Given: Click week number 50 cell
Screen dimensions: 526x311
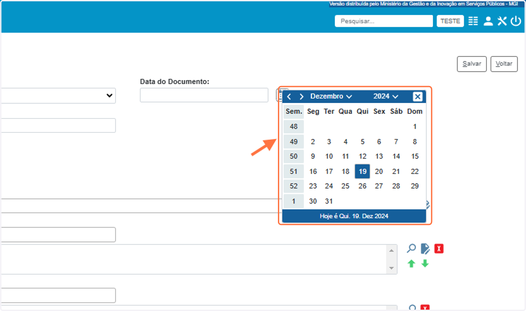Looking at the screenshot, I should 294,156.
